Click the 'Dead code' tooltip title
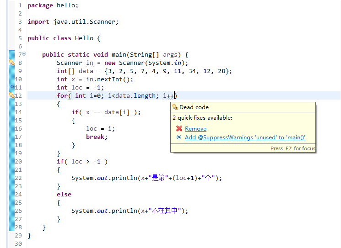 tap(194, 107)
